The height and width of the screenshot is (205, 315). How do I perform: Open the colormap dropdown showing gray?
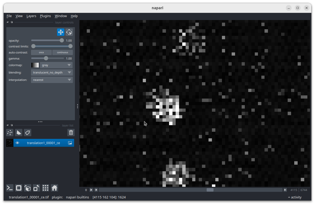(x=56, y=65)
